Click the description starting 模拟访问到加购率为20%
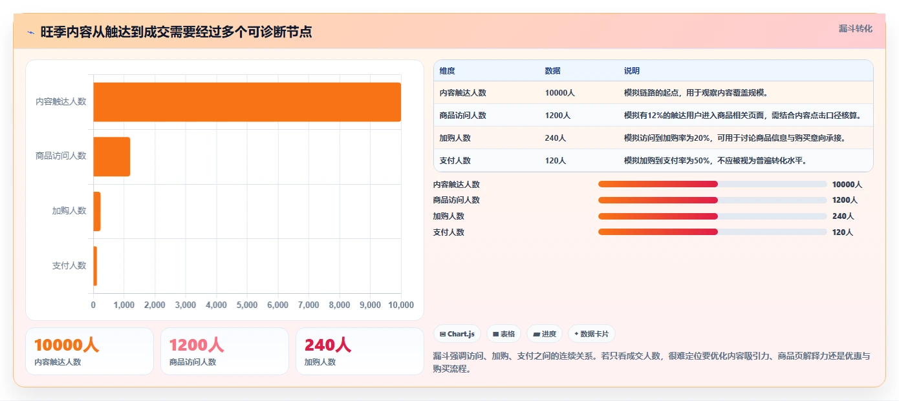 pos(735,138)
